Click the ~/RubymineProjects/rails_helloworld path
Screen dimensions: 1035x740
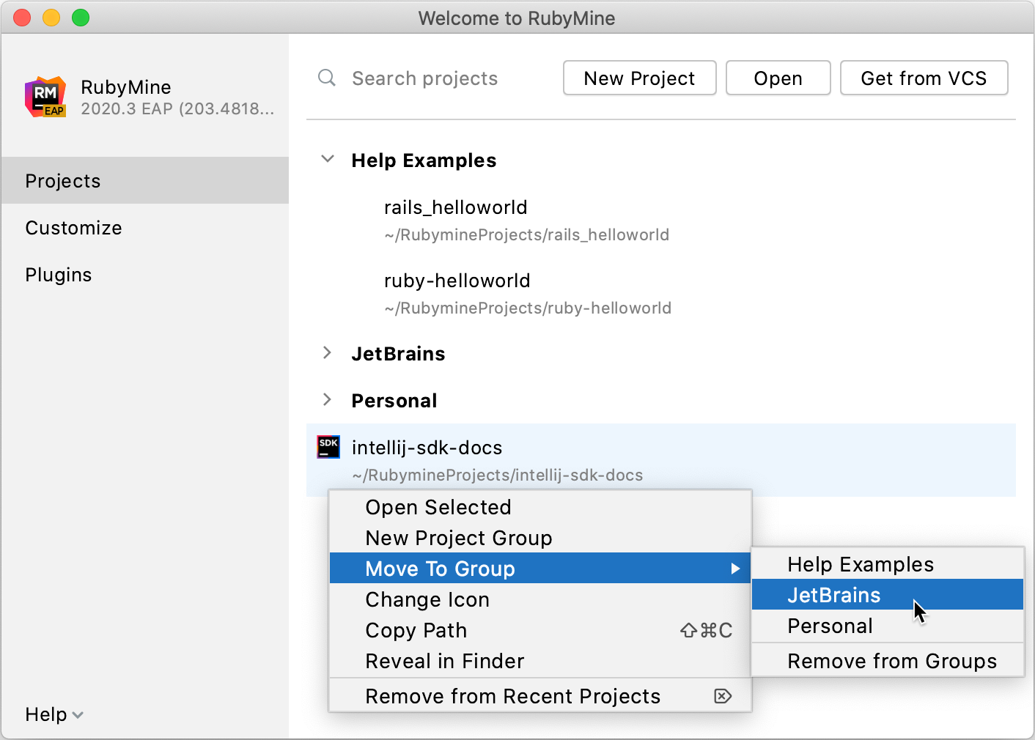tap(527, 234)
